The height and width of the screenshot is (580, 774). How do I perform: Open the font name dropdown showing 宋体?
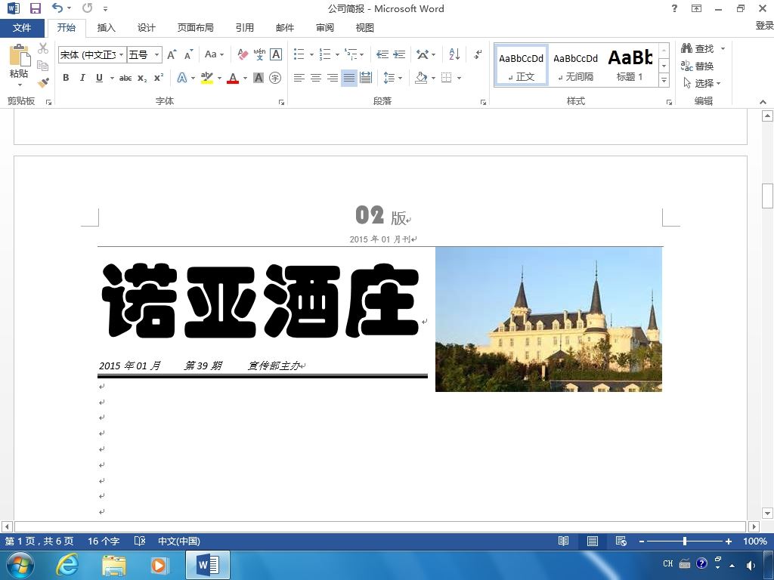[121, 54]
